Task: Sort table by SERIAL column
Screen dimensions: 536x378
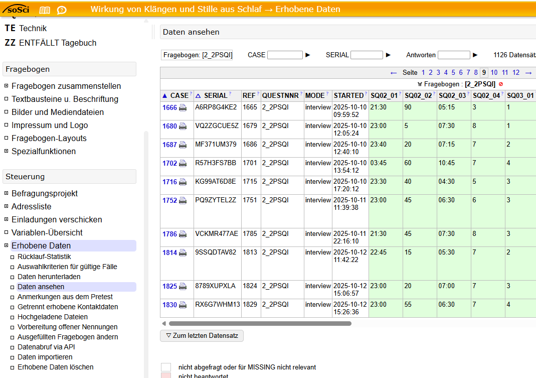Action: point(198,95)
